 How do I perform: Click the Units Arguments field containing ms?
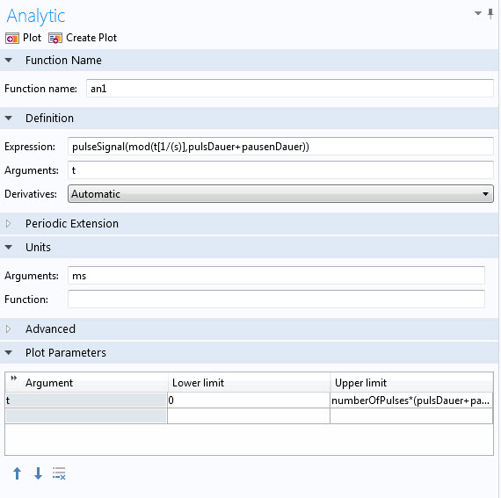276,276
